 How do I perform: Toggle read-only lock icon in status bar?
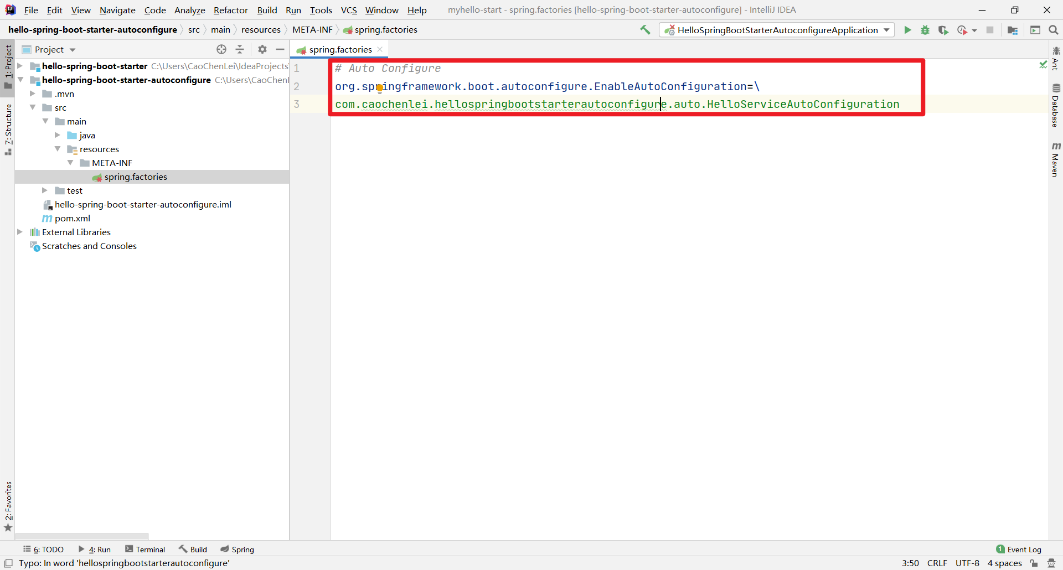click(x=1034, y=563)
